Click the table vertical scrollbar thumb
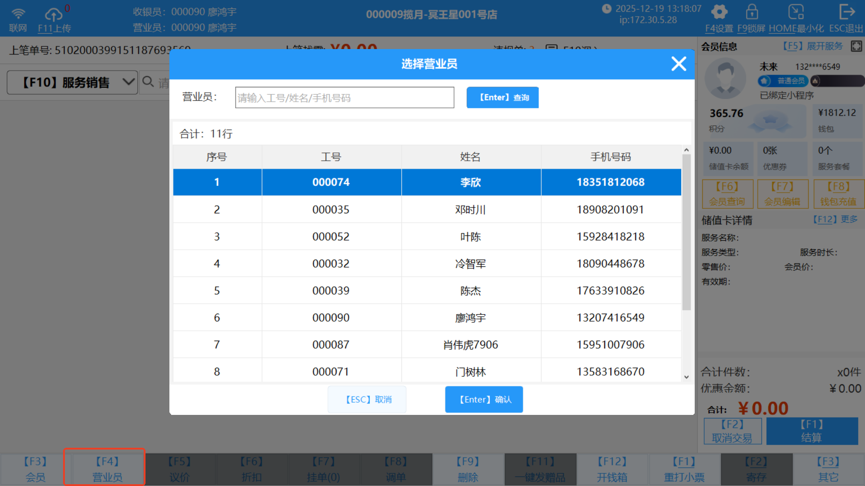This screenshot has width=865, height=486. coord(687,232)
